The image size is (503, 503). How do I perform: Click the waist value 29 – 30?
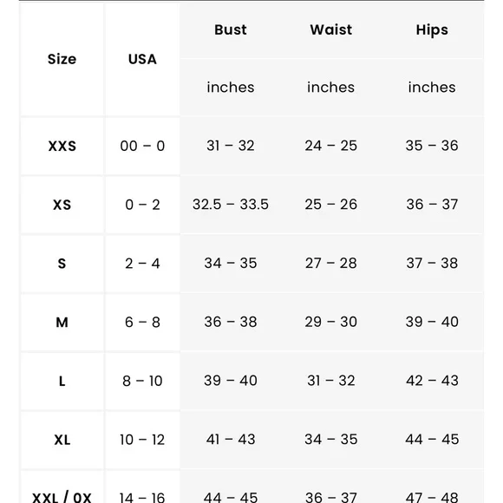click(x=330, y=322)
